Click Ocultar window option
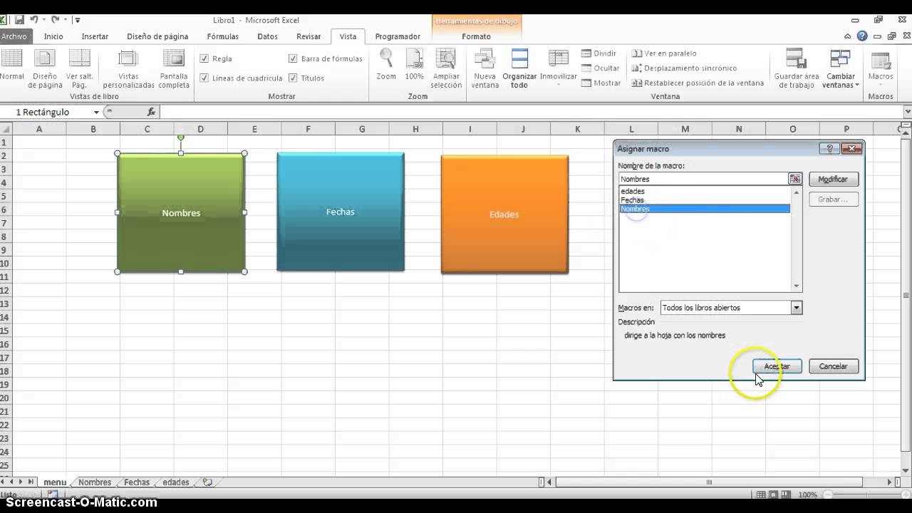The image size is (912, 513). point(600,68)
